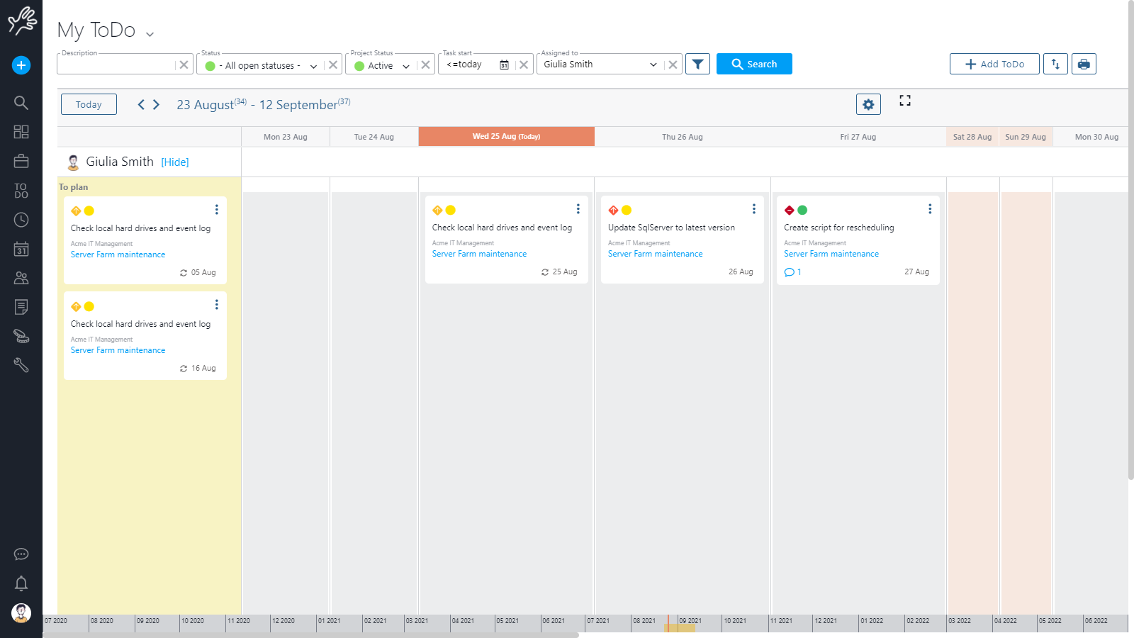Click the Description filter input field
1134x638 pixels.
click(x=116, y=65)
